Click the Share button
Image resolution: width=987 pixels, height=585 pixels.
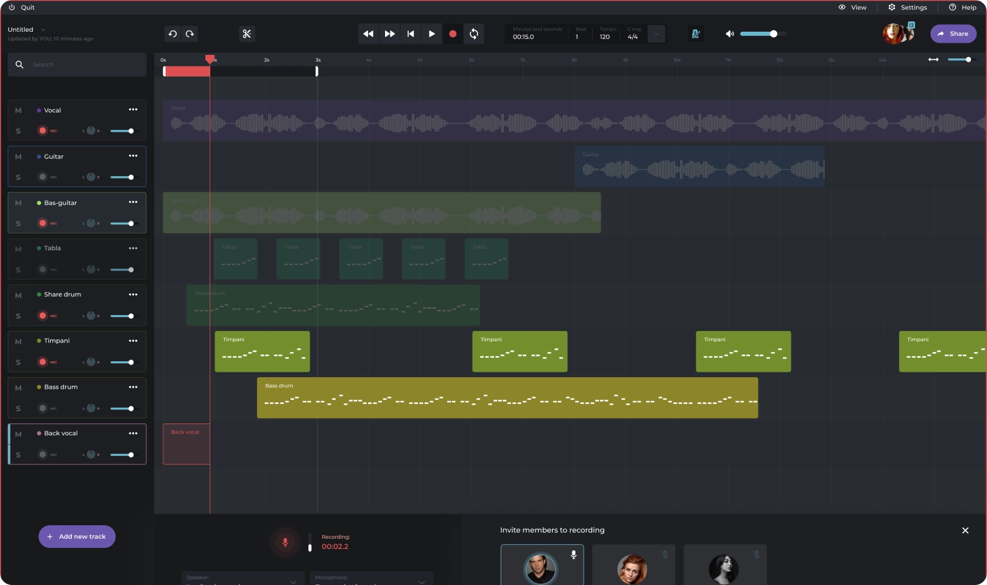click(953, 34)
